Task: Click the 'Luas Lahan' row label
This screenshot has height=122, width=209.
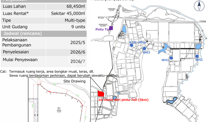Action: click(x=14, y=6)
